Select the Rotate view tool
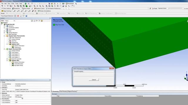The image size is (188, 105). [x=35, y=6]
